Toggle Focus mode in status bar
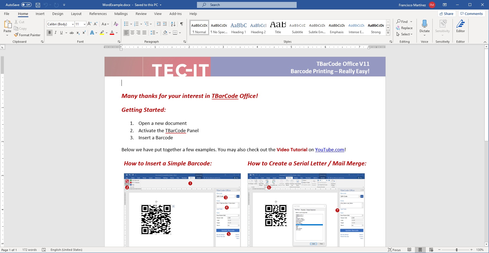489x253 pixels. click(394, 250)
